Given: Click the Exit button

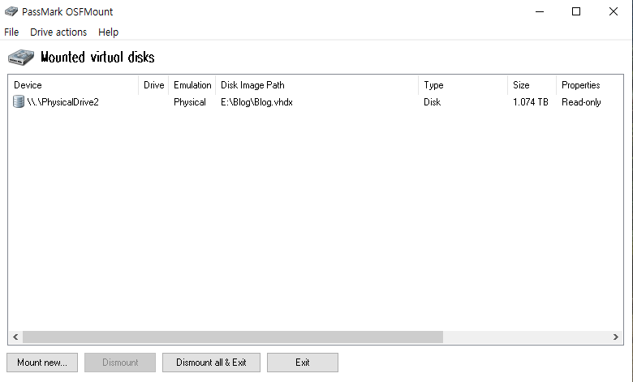Looking at the screenshot, I should pos(303,363).
